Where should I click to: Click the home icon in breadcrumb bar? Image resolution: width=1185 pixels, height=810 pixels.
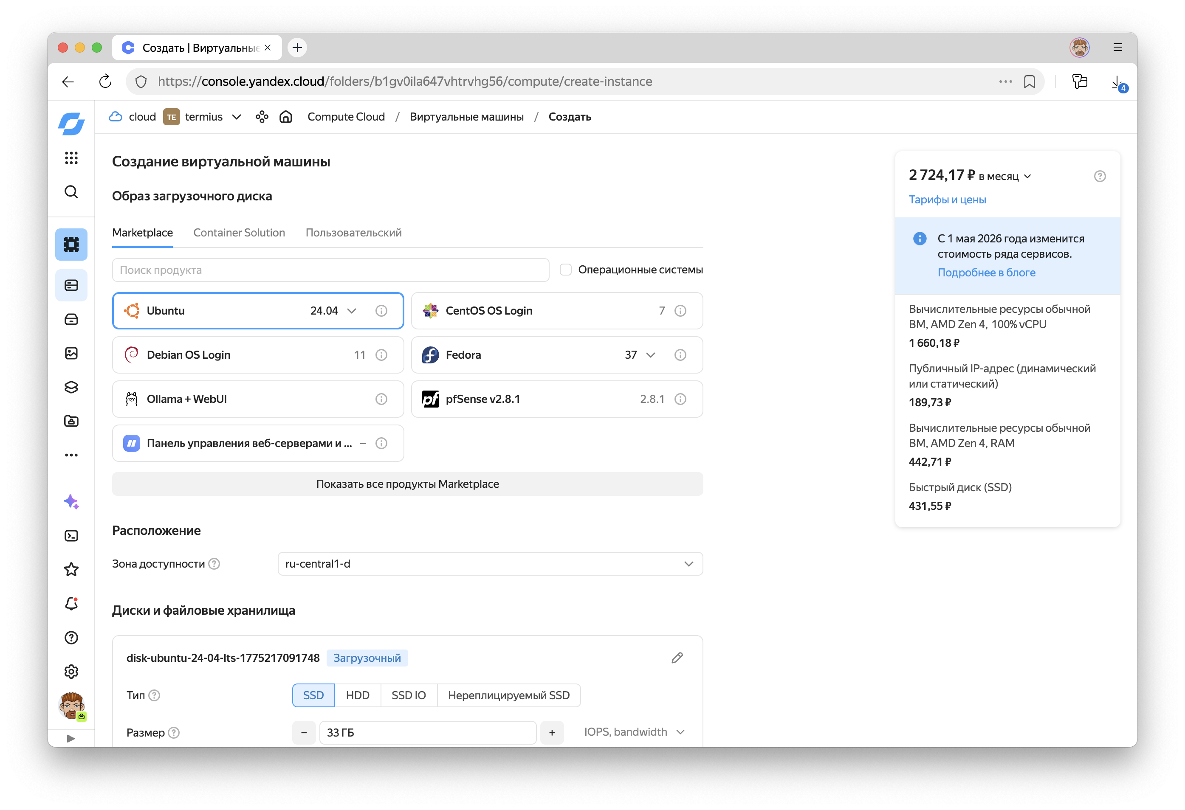pyautogui.click(x=285, y=117)
